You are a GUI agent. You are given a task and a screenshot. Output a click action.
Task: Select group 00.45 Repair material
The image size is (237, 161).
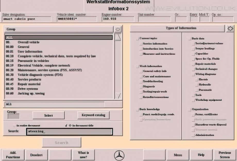tap(59, 84)
